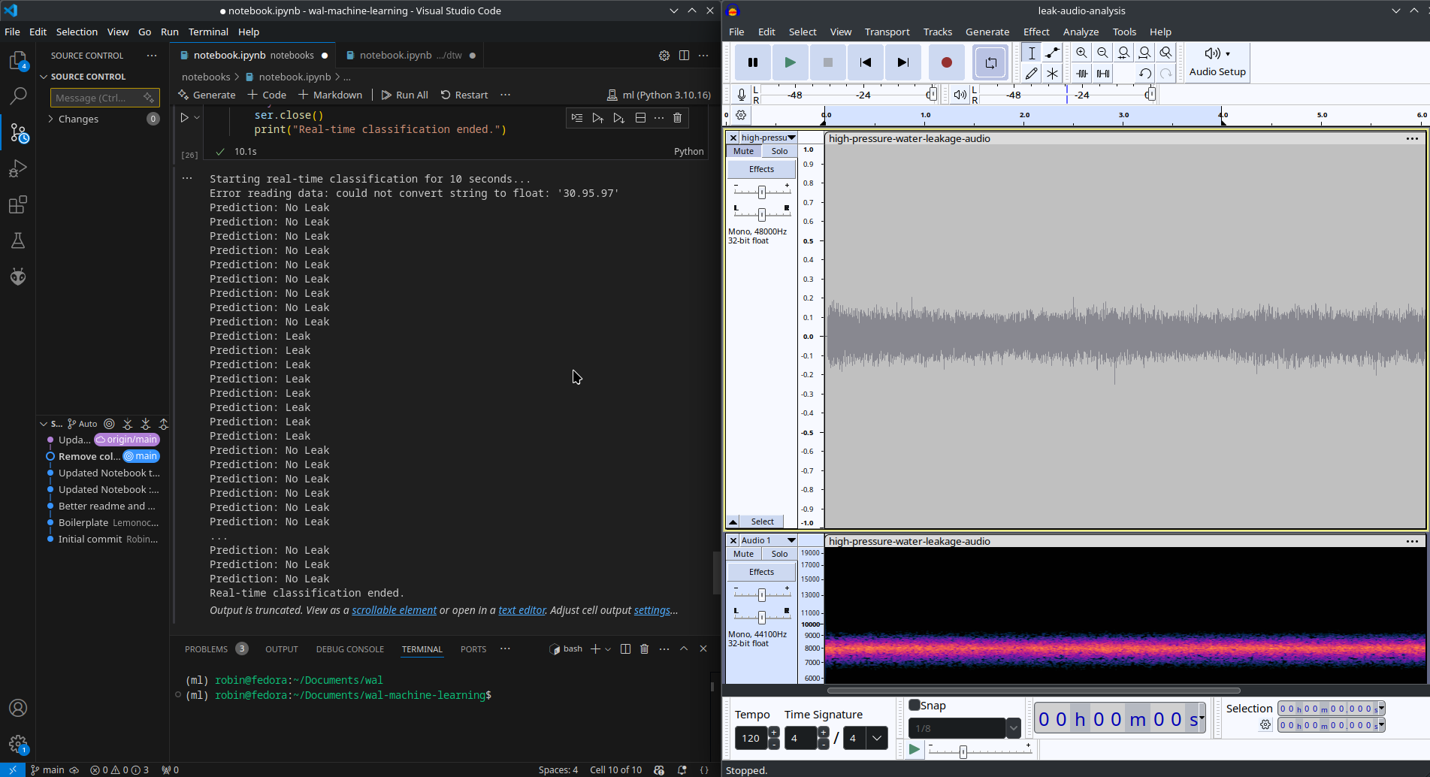Image resolution: width=1430 pixels, height=777 pixels.
Task: Silence the audio selection via toolbar icon
Action: (1103, 73)
